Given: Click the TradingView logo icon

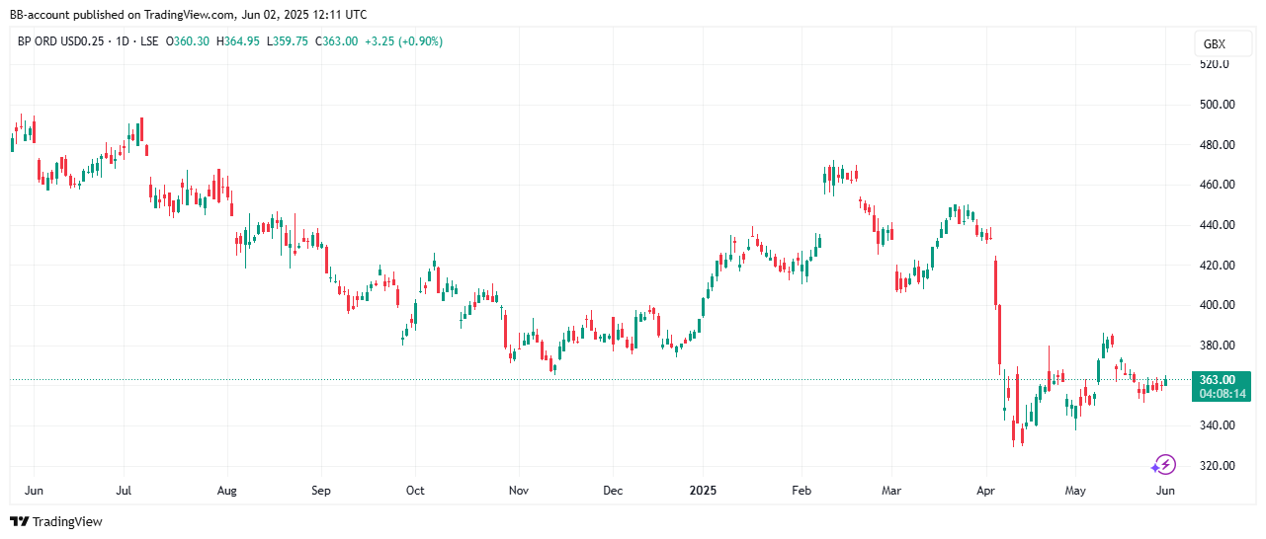Looking at the screenshot, I should pyautogui.click(x=20, y=521).
